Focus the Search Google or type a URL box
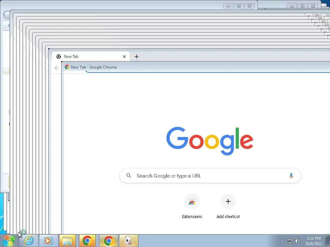 point(210,176)
